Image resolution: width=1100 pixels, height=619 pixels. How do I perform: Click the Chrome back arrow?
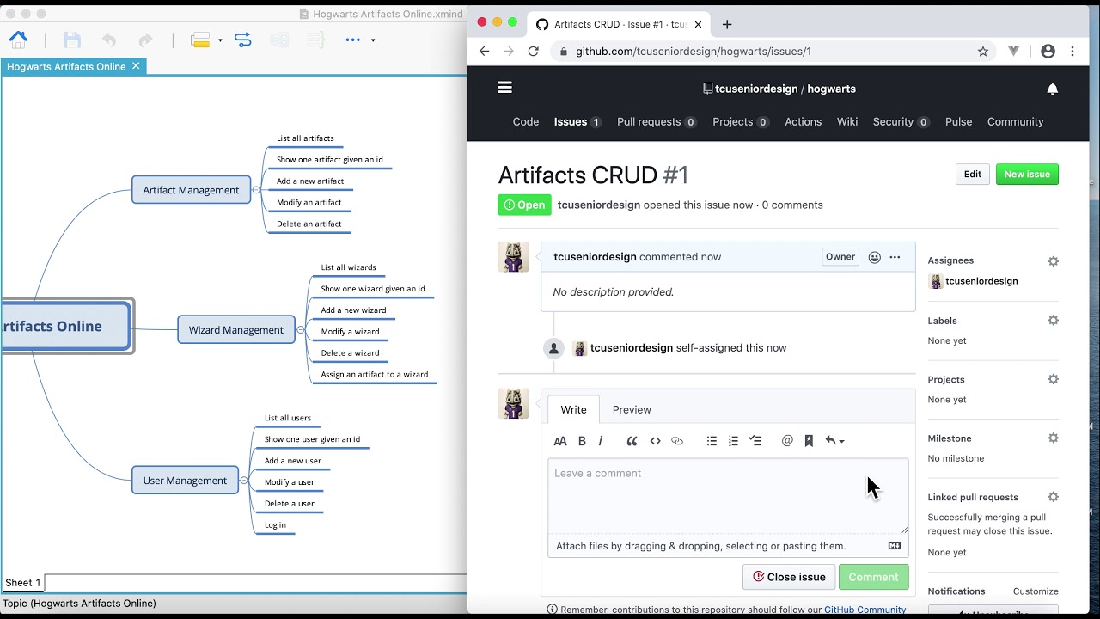coord(484,52)
